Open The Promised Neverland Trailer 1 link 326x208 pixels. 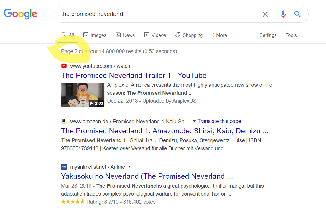[x=134, y=75]
